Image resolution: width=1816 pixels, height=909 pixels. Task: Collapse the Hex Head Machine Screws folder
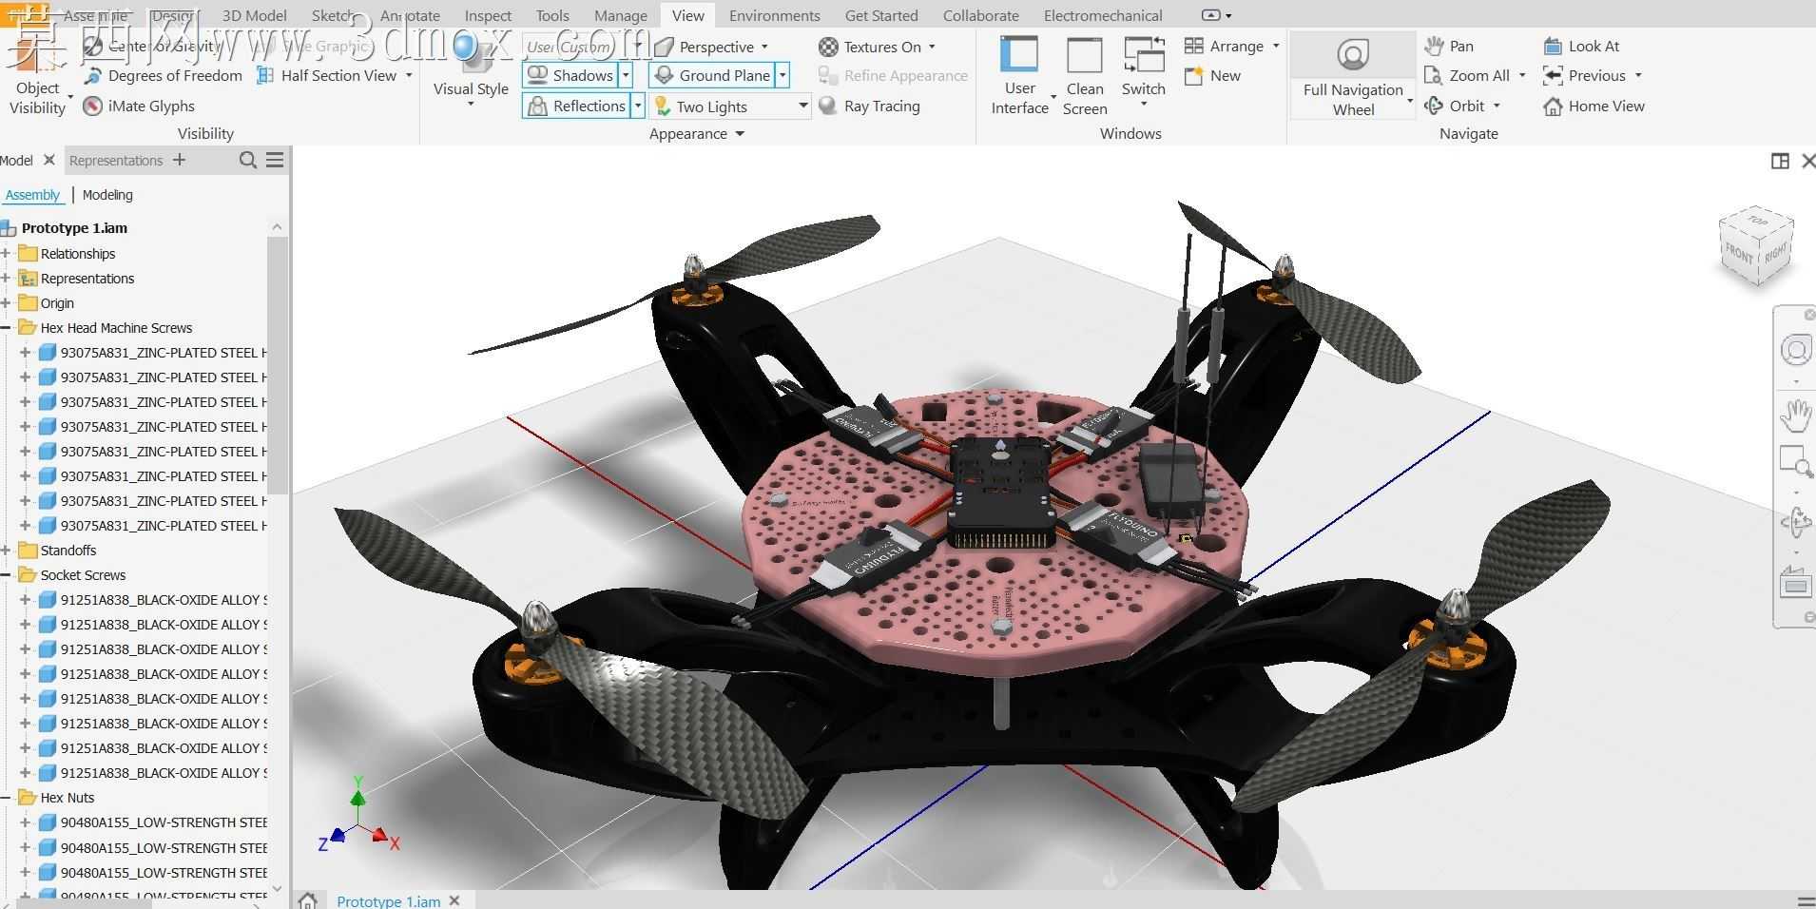[6, 328]
